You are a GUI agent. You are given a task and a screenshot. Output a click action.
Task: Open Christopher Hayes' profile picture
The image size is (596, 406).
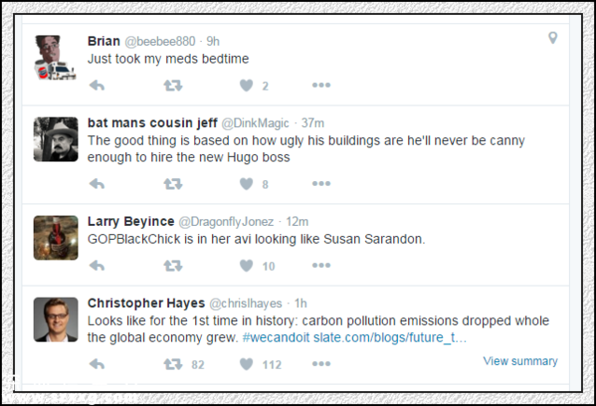click(56, 319)
